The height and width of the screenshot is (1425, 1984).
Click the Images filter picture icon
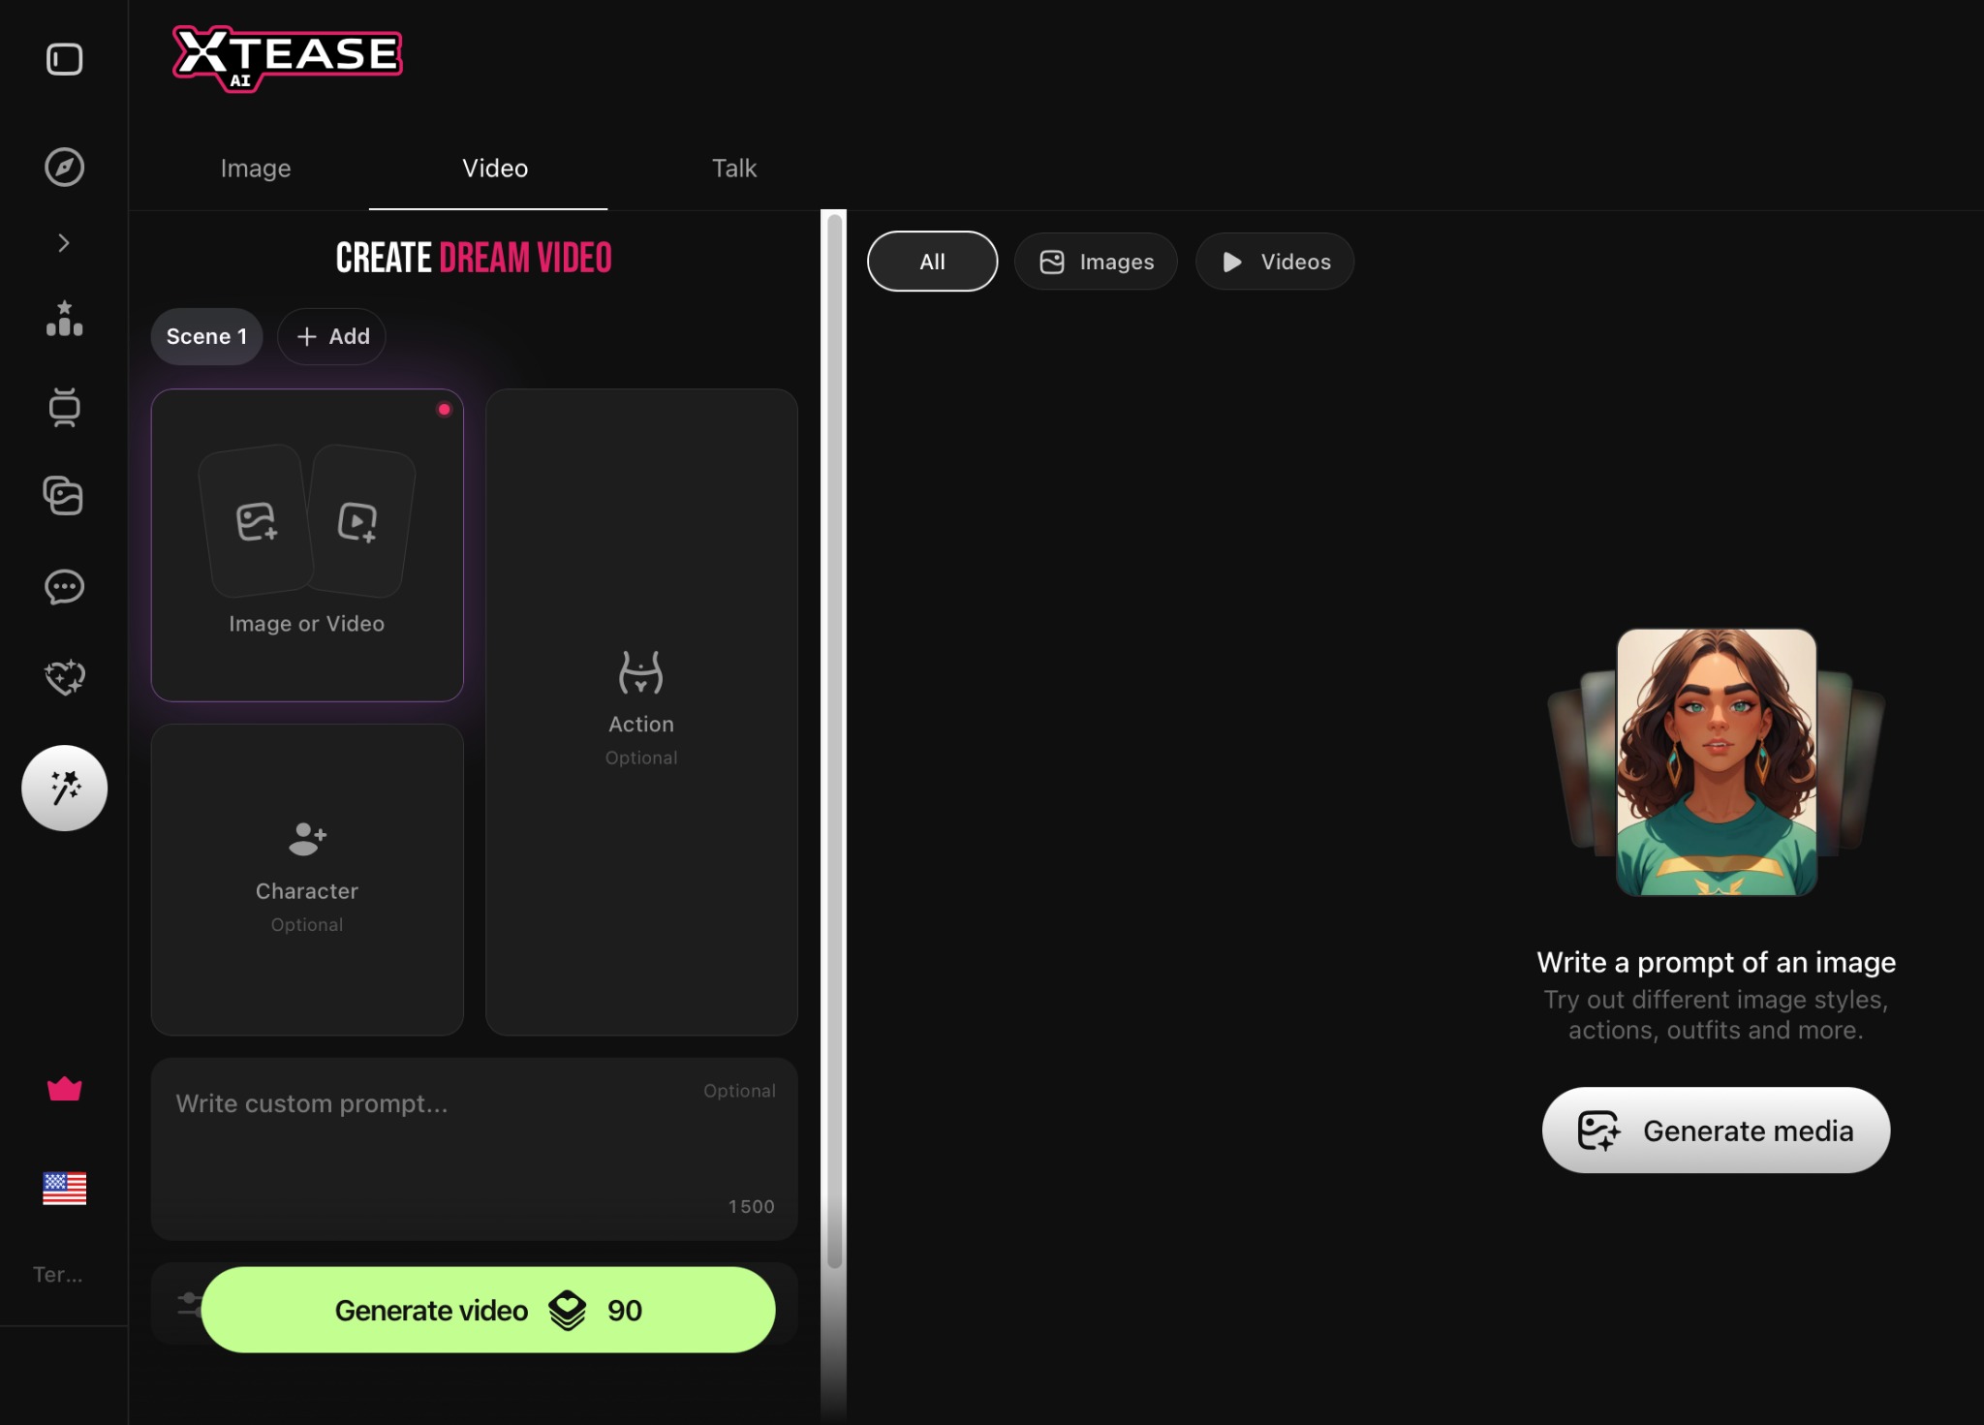(x=1052, y=262)
